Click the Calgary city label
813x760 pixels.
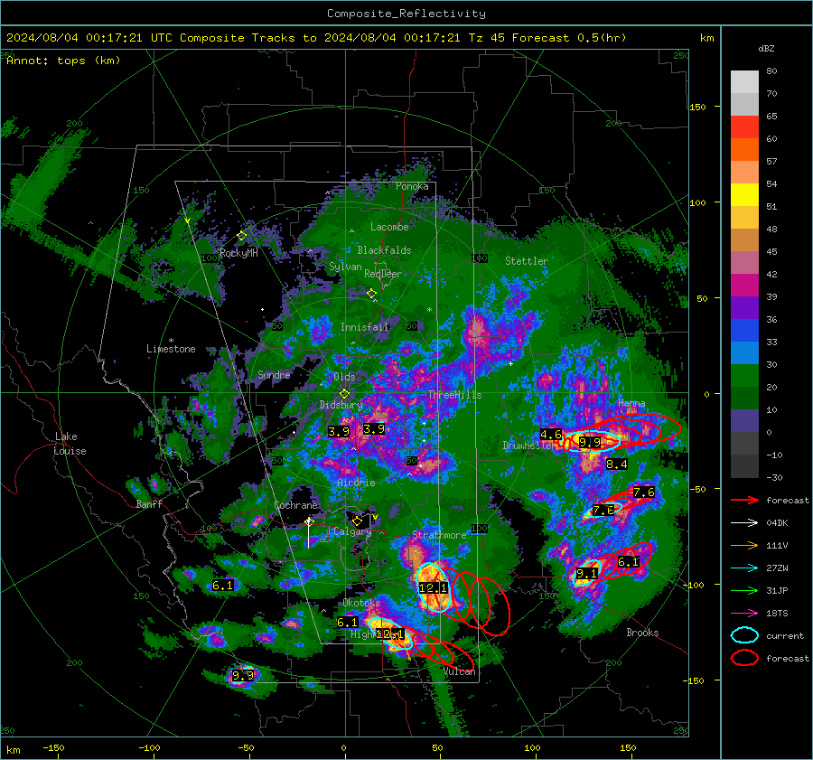pos(352,531)
